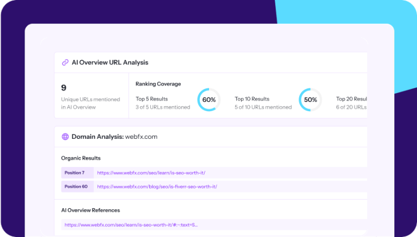
Task: Click the 50% donut chart
Action: (x=310, y=100)
